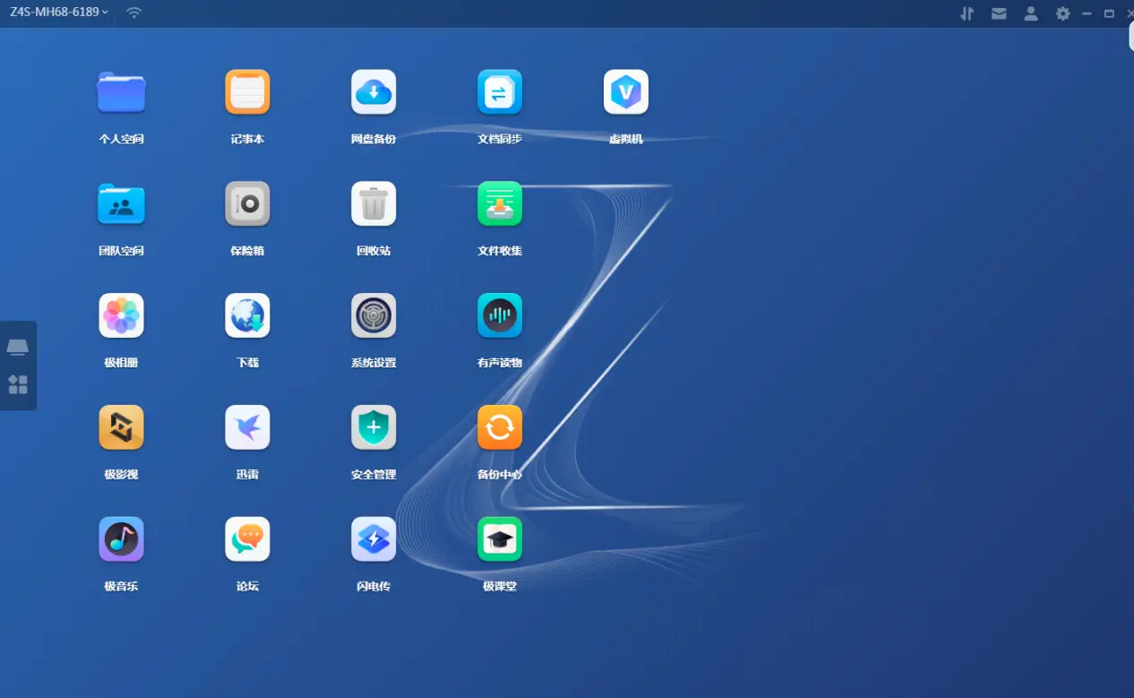
Task: Open the 文档同步 document sync app
Action: [500, 92]
